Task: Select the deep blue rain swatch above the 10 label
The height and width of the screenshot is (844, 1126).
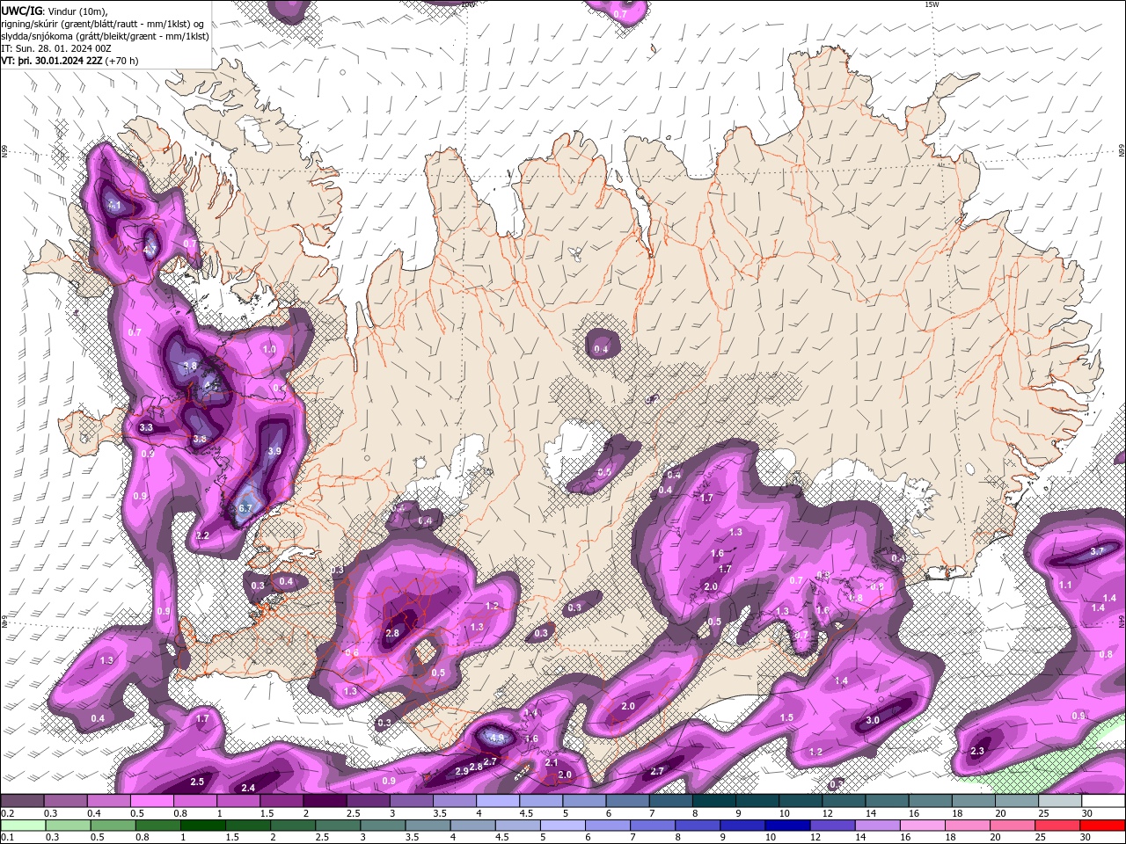Action: [786, 826]
